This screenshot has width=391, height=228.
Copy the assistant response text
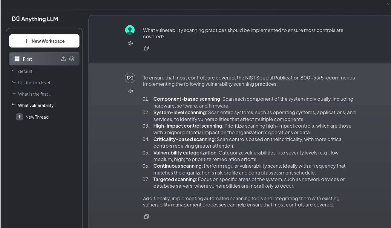pos(146,217)
